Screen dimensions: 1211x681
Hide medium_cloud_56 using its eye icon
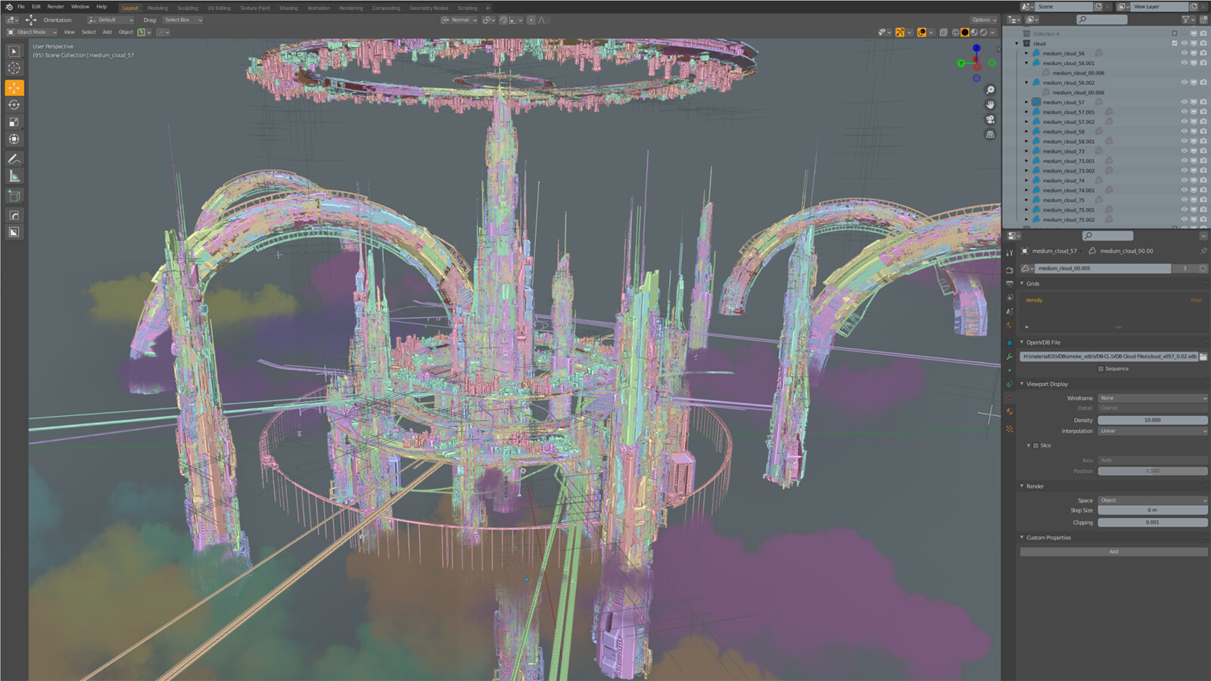pos(1185,54)
